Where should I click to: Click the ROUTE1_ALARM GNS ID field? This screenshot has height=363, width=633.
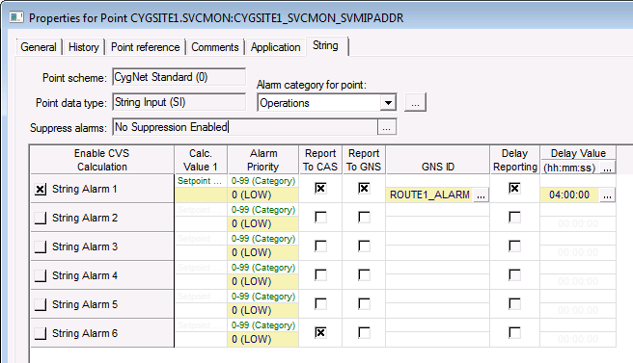(x=429, y=195)
